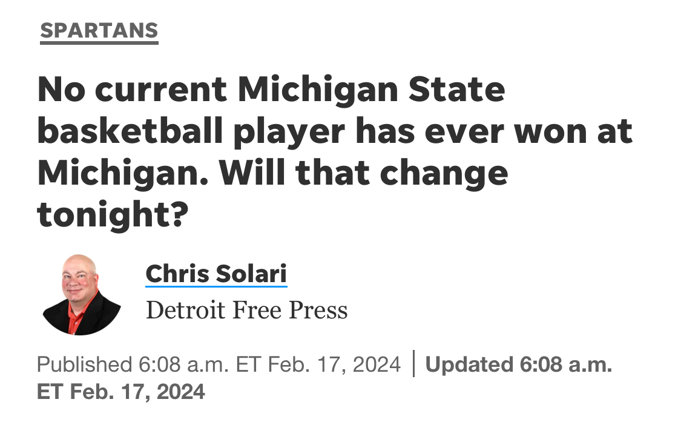The width and height of the screenshot is (681, 425).
Task: Click "Feb. 17, 2024" in the Published line
Action: pyautogui.click(x=334, y=365)
